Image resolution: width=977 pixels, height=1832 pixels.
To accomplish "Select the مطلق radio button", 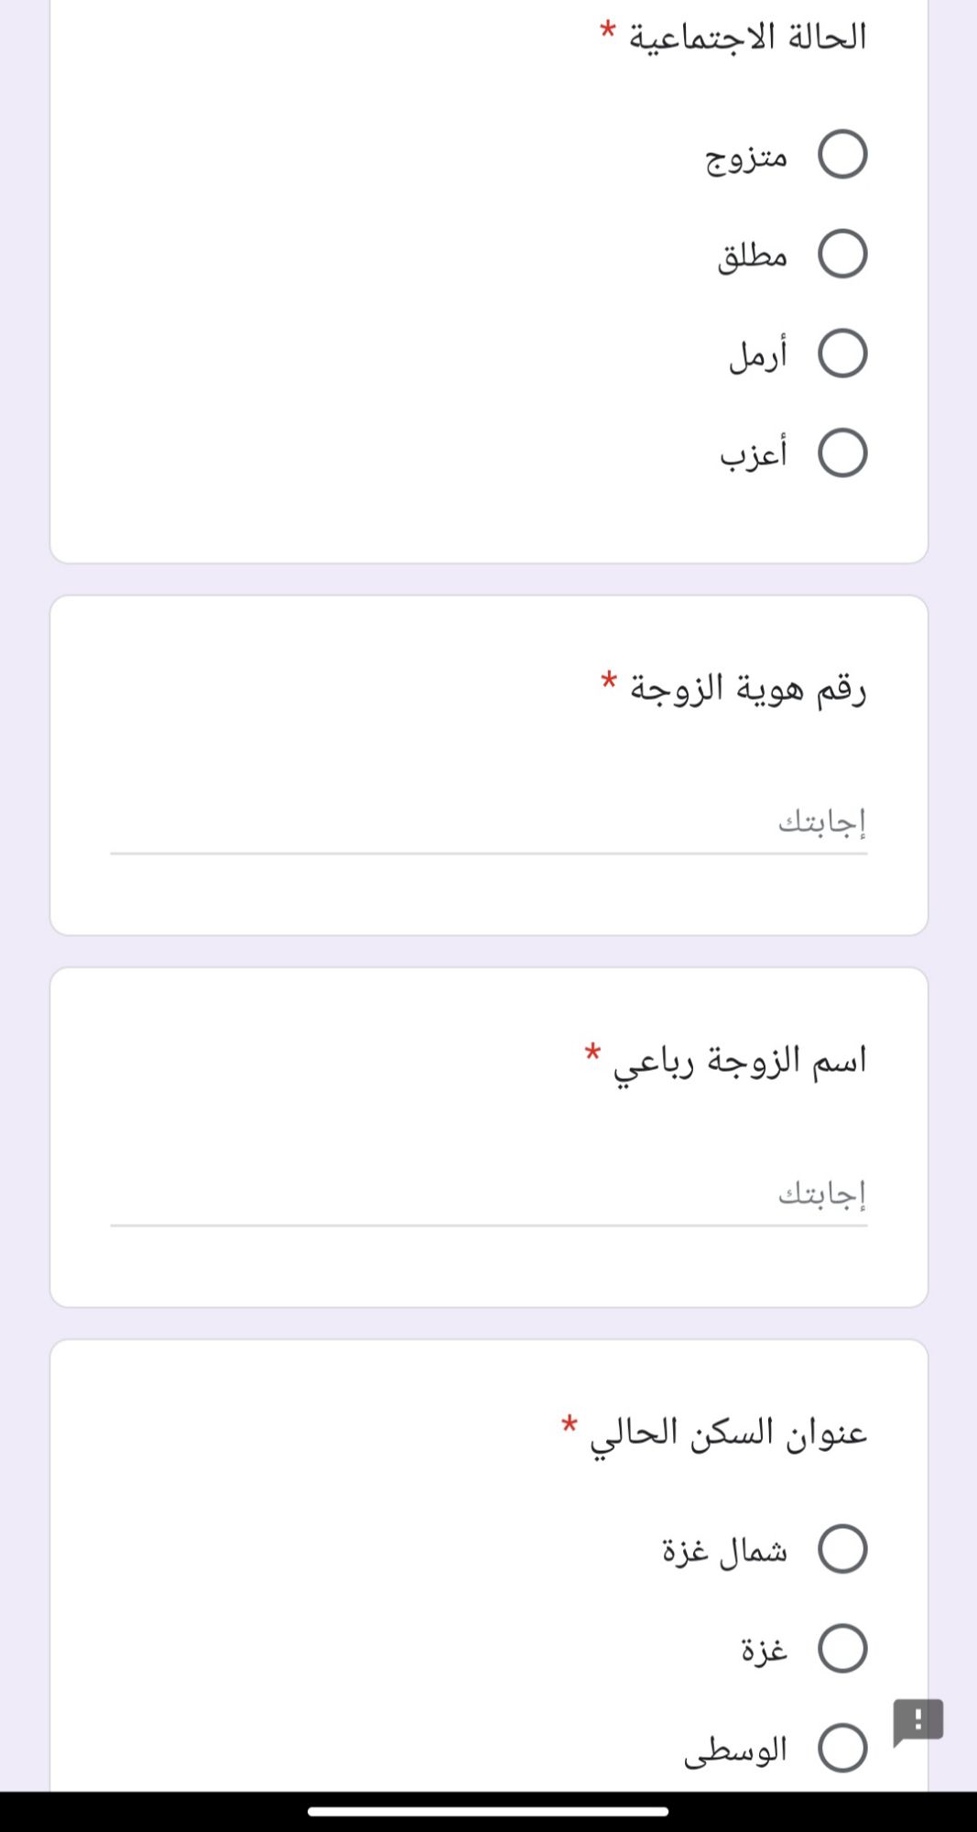I will [x=842, y=254].
